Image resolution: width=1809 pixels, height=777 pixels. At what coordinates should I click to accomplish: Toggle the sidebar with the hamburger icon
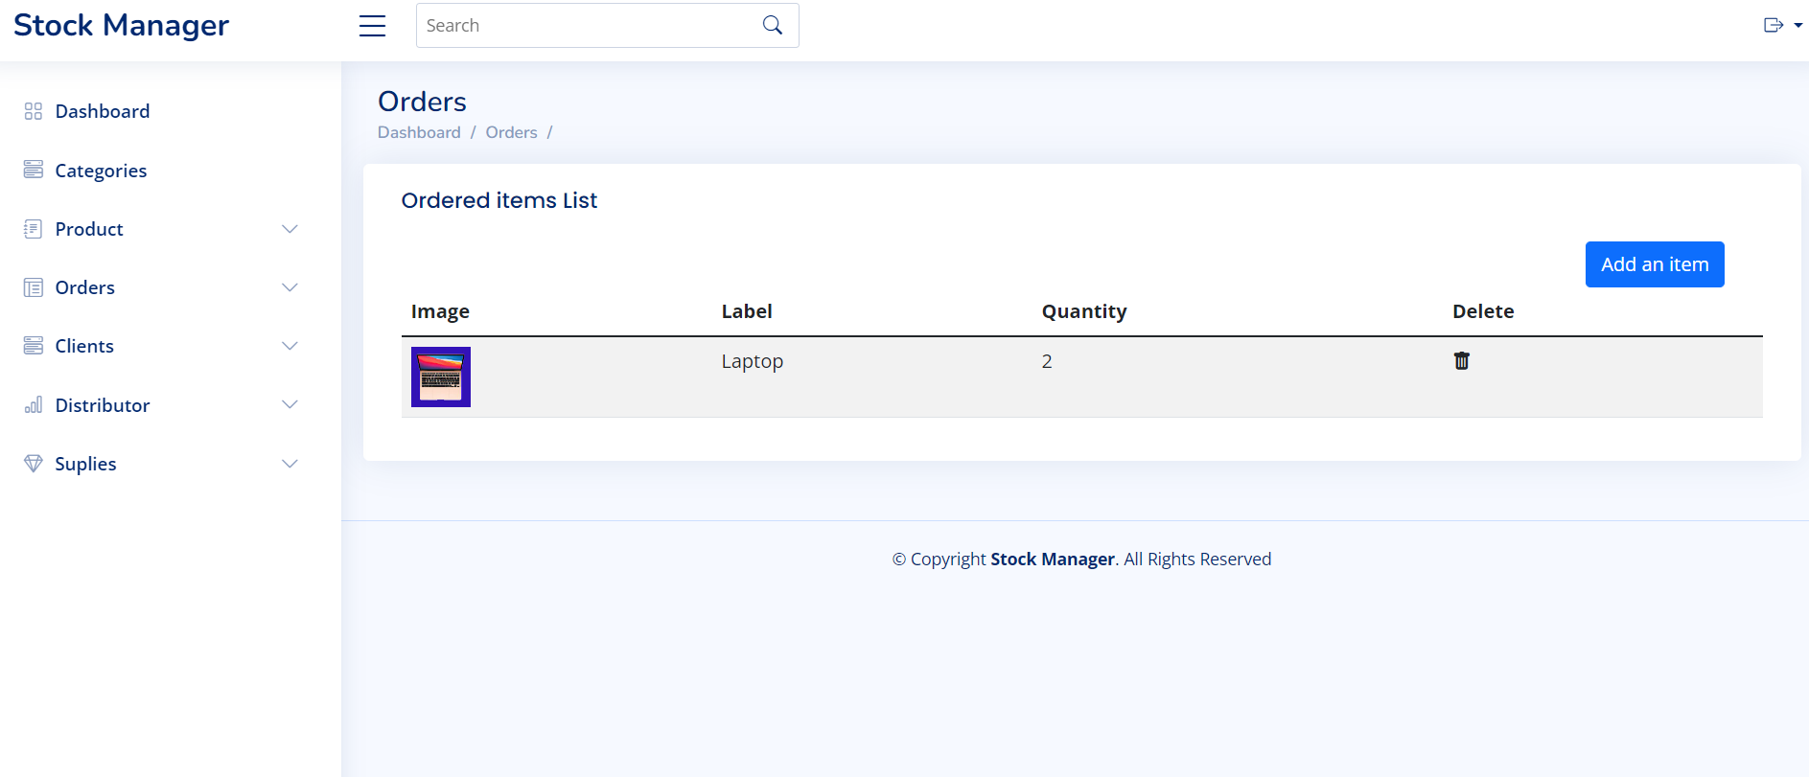coord(372,26)
